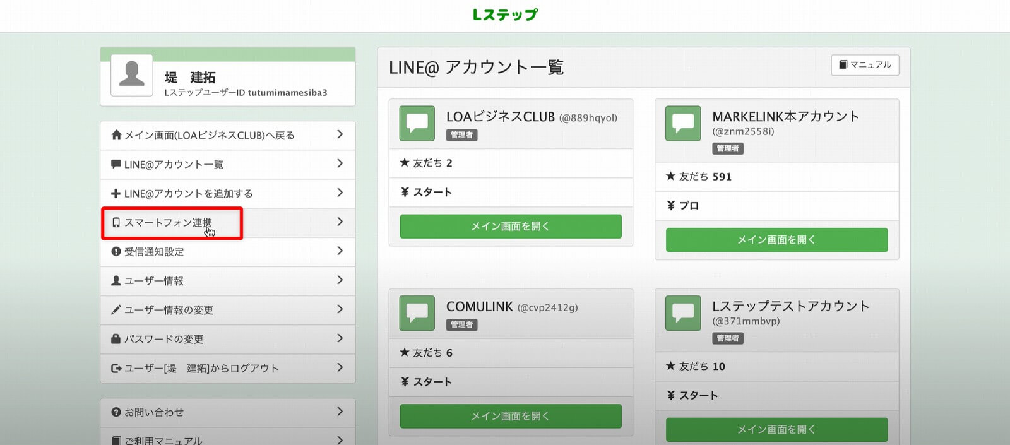Image resolution: width=1010 pixels, height=445 pixels.
Task: Click the question mark icon beside お問い合わせ
Action: coord(116,412)
